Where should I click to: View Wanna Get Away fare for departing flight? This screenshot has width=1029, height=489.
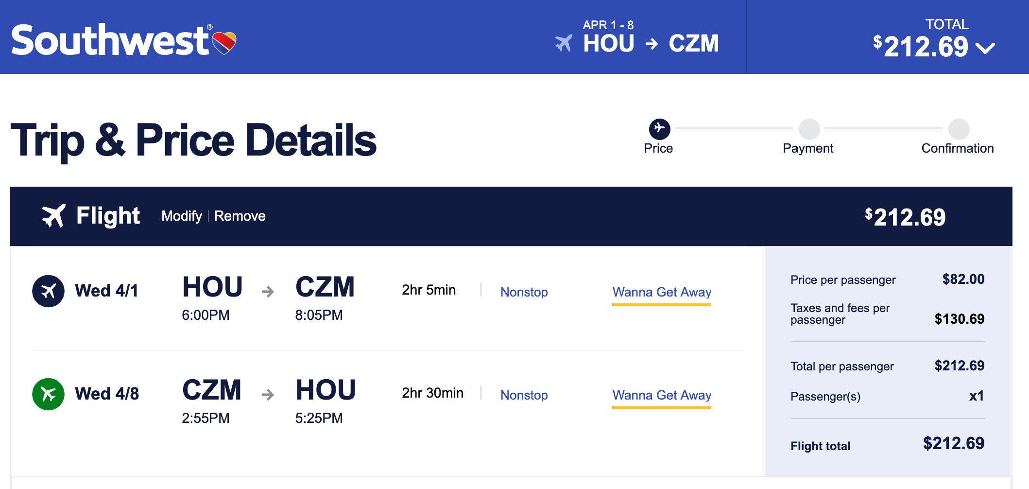tap(662, 292)
